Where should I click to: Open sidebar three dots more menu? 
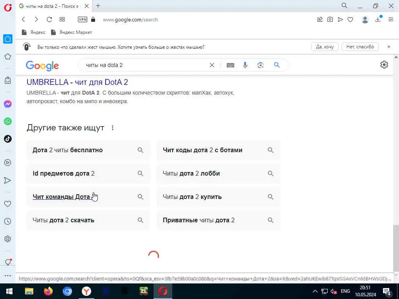pyautogui.click(x=8, y=276)
